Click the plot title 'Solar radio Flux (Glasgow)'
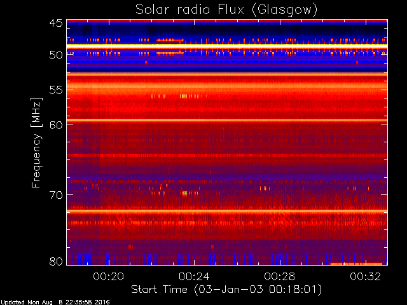Screen dimensions: 407x305 (x=226, y=10)
